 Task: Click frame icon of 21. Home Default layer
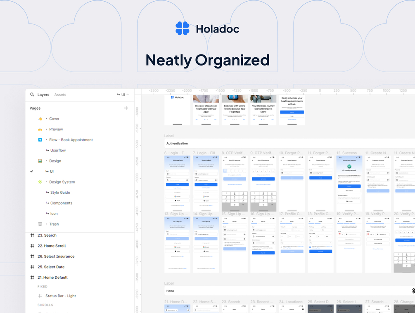32,278
